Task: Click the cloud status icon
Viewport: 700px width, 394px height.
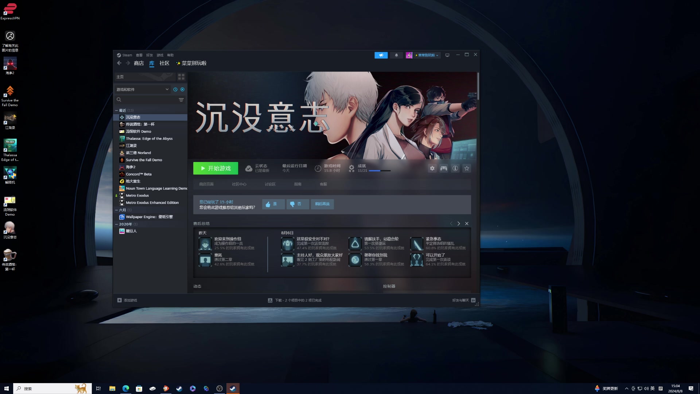Action: 249,168
